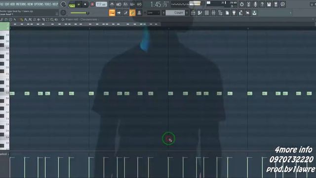Click plus button right of pattern selector
Viewport: 316px width, 178px height.
click(187, 13)
